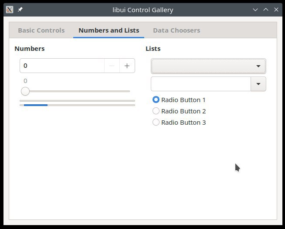Click the Lists group heading

tap(153, 49)
